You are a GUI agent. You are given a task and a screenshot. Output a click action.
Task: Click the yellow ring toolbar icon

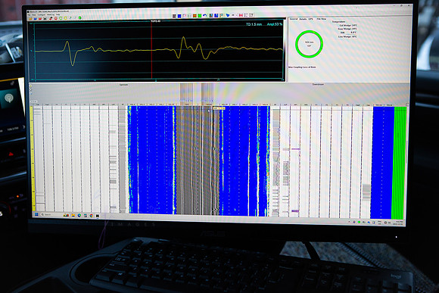coord(65,18)
